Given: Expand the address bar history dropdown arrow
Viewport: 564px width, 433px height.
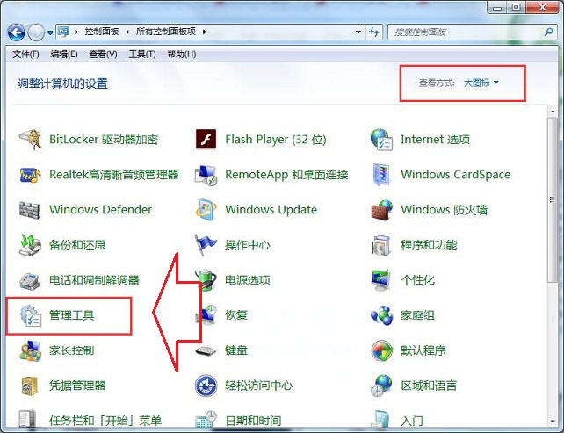Looking at the screenshot, I should coord(358,32).
